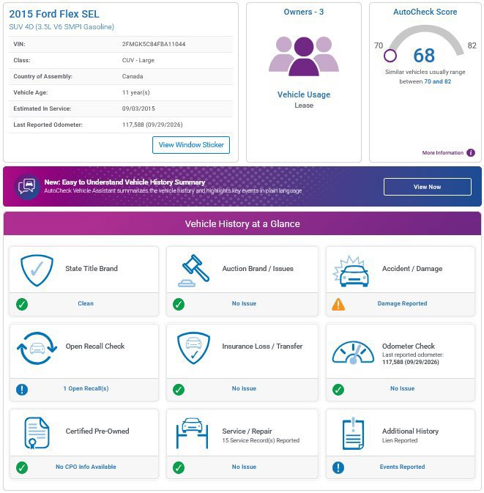Click the Class value CUV - Large

[138, 60]
